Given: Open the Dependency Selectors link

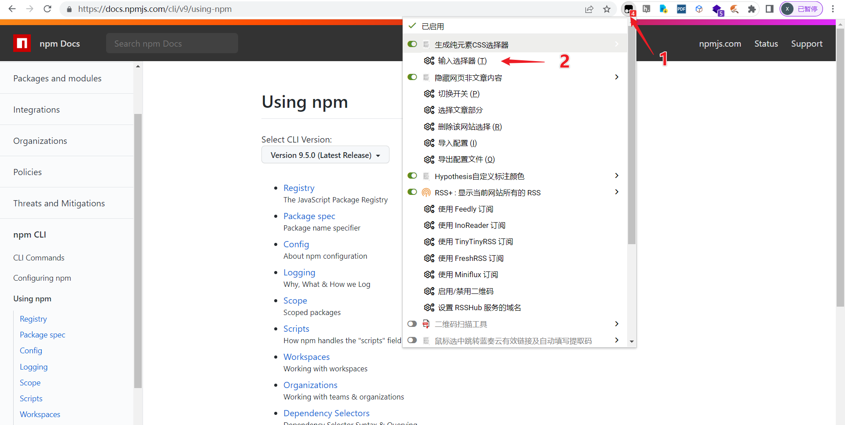Looking at the screenshot, I should pyautogui.click(x=327, y=413).
